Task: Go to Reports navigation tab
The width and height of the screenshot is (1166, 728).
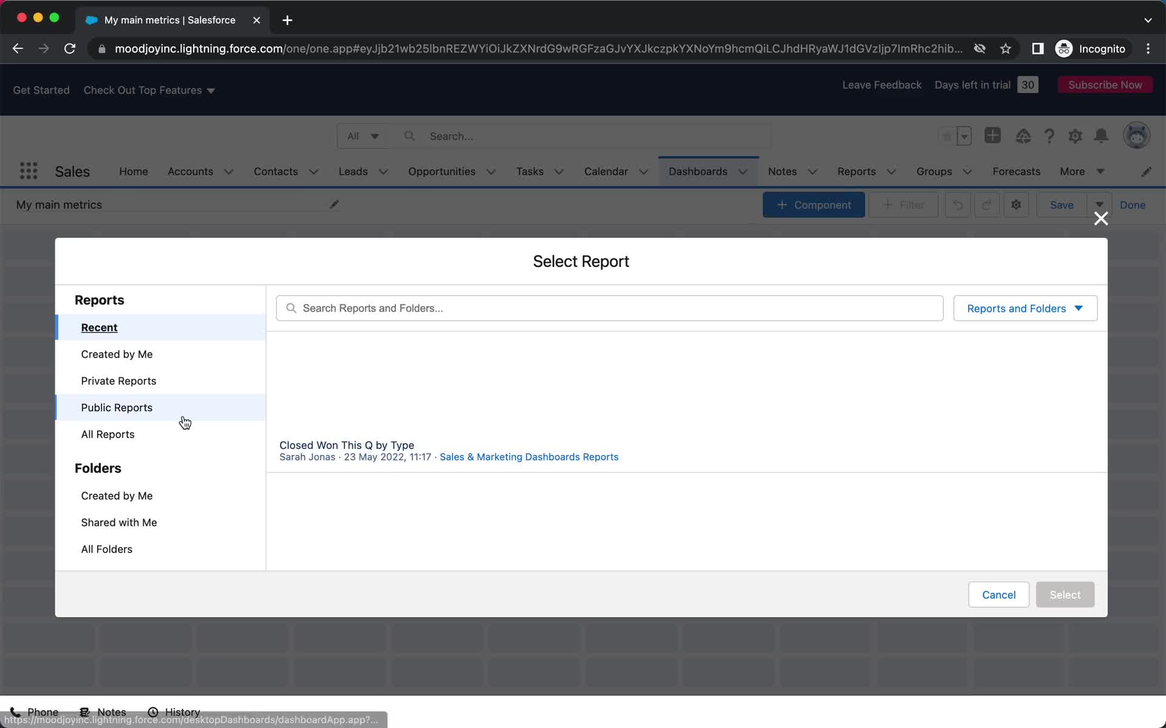Action: point(856,172)
